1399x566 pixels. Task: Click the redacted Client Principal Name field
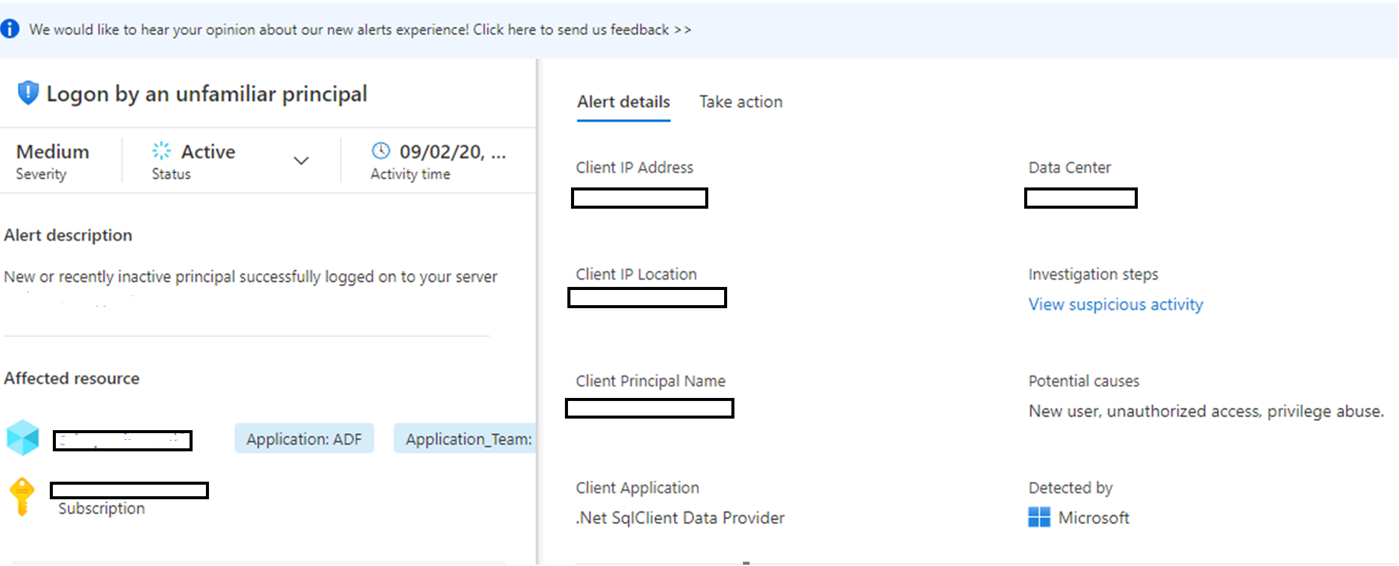(650, 408)
